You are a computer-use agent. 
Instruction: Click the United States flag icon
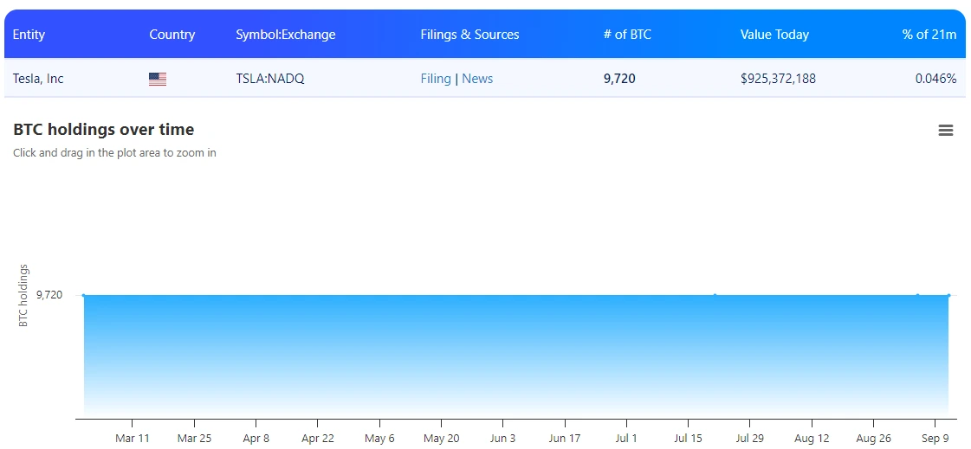coord(158,80)
